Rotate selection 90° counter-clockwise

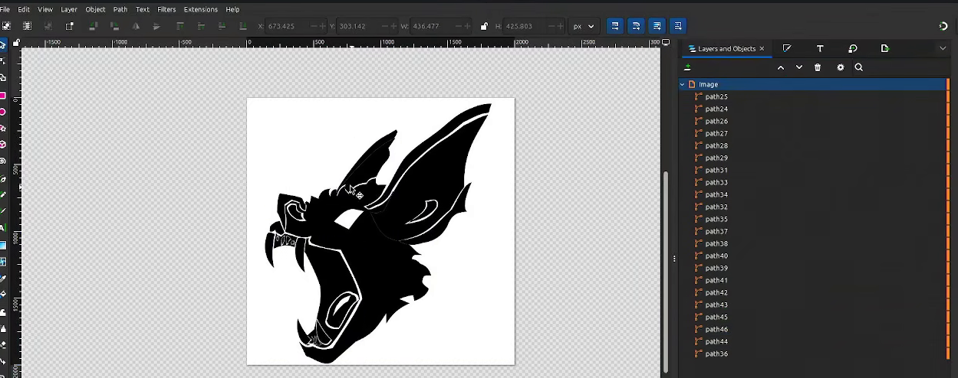coord(93,25)
